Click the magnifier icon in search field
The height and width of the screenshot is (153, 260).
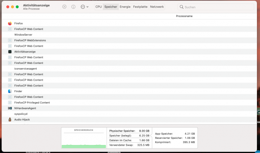(x=182, y=7)
